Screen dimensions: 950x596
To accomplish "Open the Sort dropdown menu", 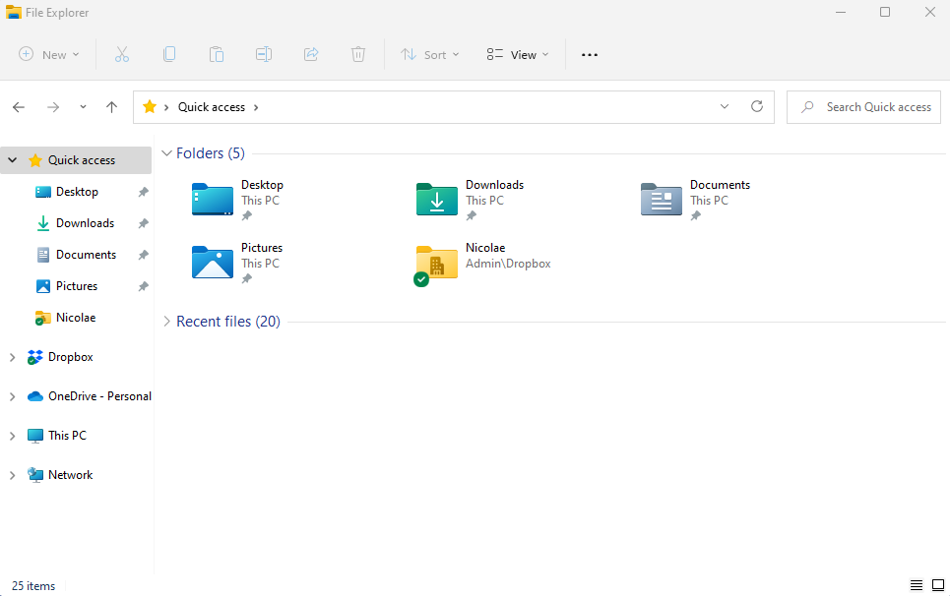I will [430, 55].
